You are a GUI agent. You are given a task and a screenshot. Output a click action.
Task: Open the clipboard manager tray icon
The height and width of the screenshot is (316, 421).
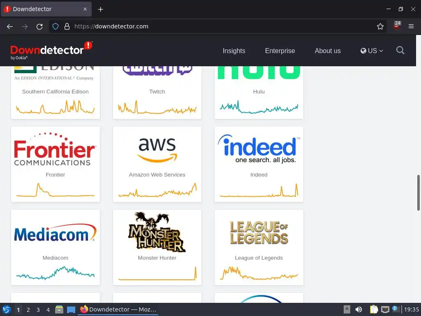point(373,309)
